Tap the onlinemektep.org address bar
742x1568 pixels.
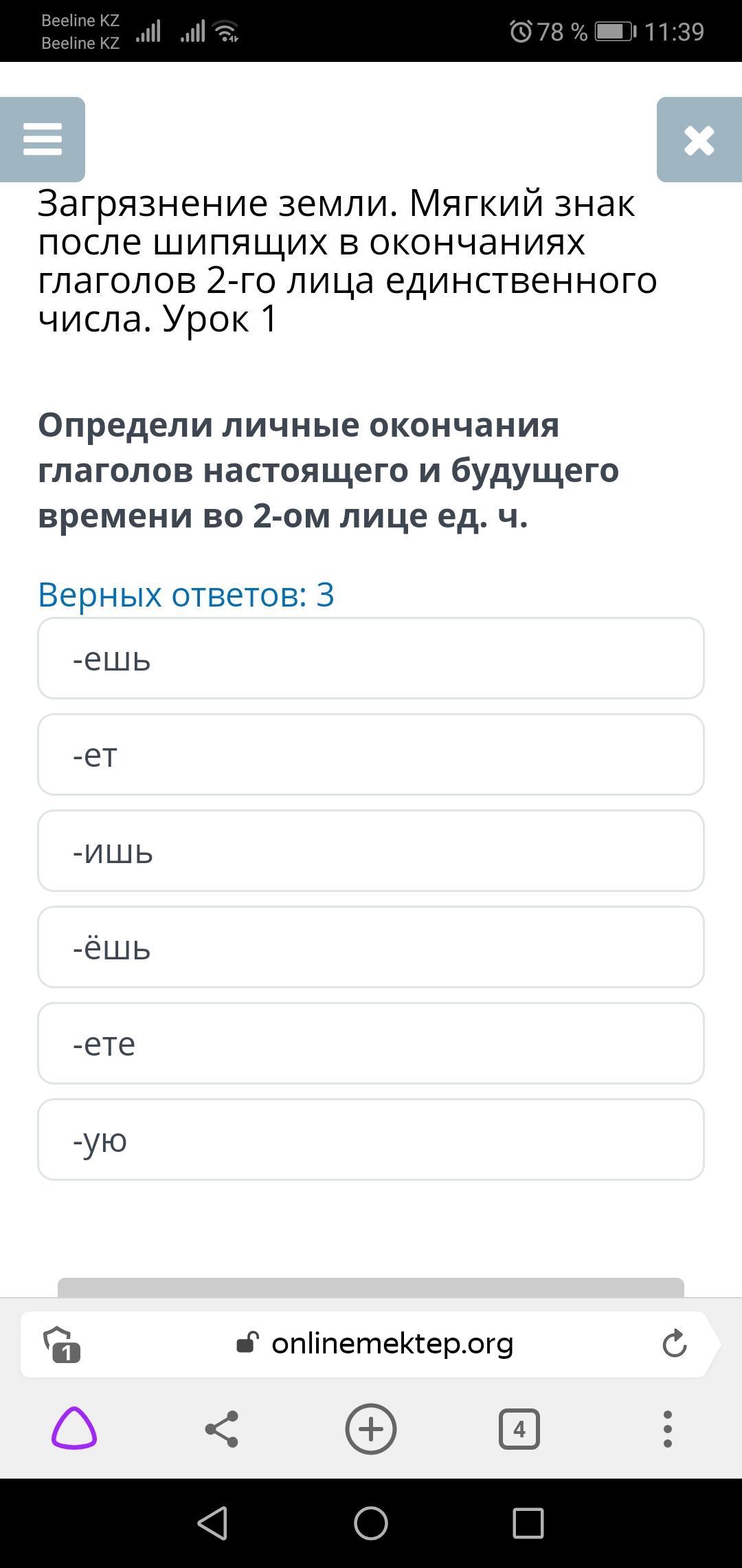click(392, 1343)
